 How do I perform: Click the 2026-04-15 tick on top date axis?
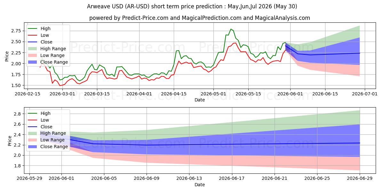pos(173,94)
